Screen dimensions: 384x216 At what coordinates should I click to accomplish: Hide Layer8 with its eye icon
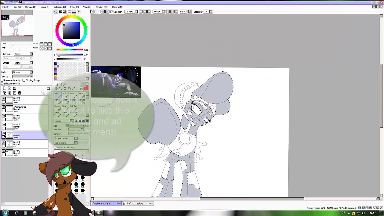pyautogui.click(x=4, y=98)
